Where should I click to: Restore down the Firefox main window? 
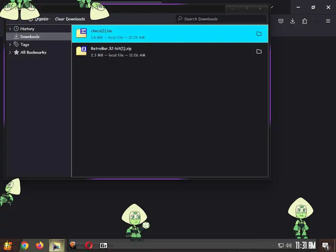click(313, 7)
